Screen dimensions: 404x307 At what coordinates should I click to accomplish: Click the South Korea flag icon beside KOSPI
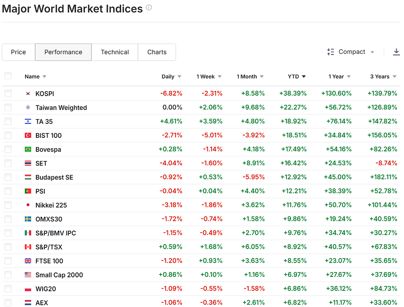[28, 94]
